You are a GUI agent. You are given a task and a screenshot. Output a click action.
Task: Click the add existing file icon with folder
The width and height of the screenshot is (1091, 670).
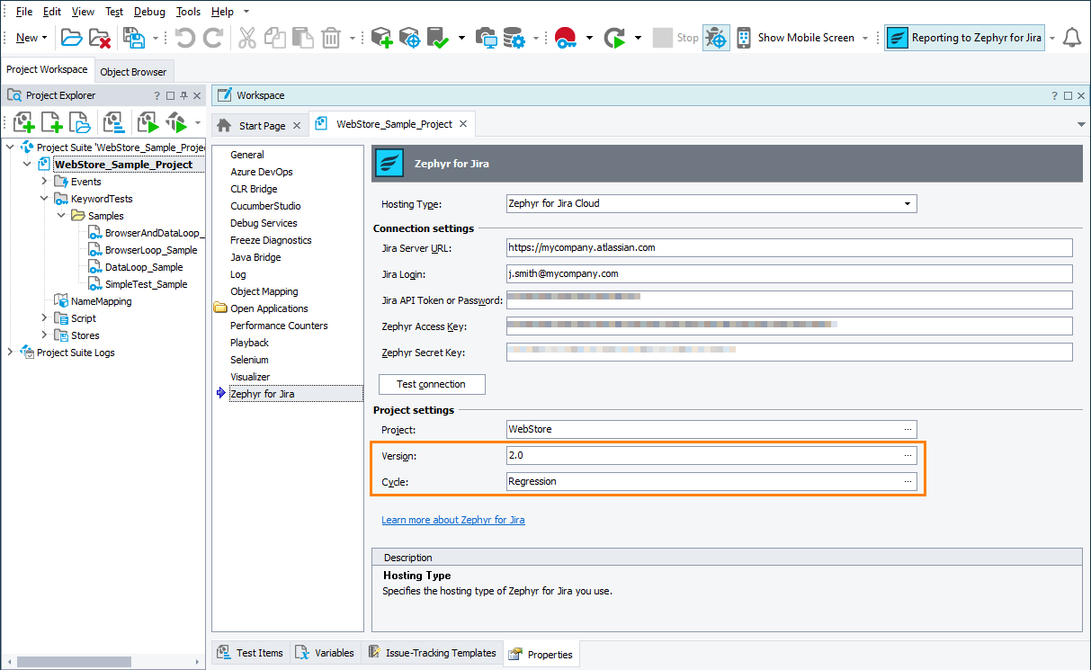pos(80,122)
